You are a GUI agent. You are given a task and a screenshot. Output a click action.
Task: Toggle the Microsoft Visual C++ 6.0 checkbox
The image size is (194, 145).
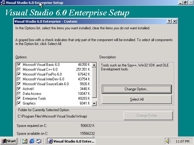point(19,69)
